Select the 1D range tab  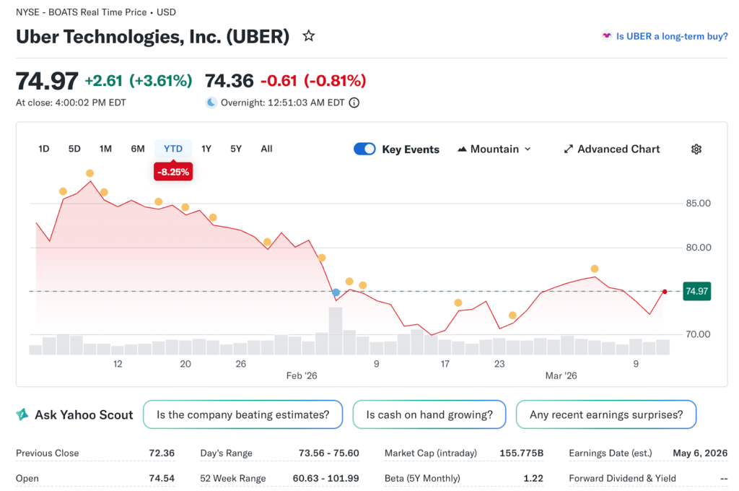click(x=44, y=149)
